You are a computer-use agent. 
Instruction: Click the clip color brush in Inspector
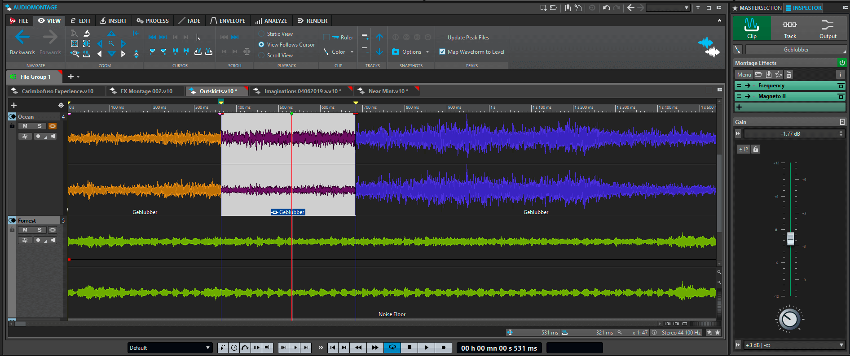tap(738, 49)
